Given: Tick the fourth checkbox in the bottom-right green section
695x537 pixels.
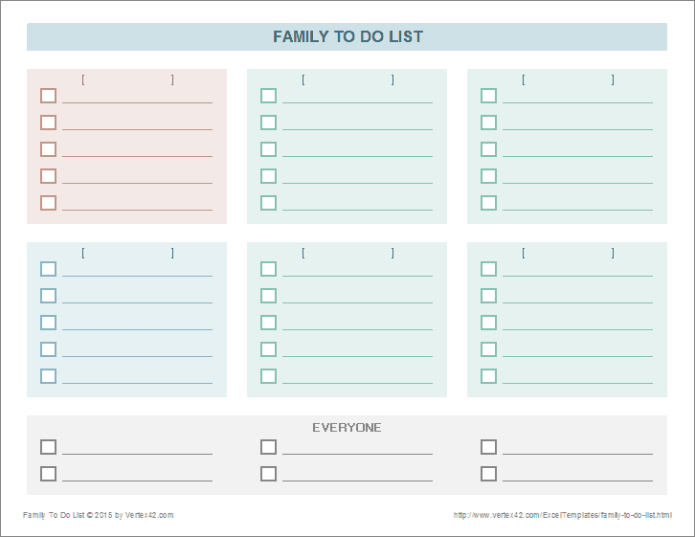Looking at the screenshot, I should (488, 349).
